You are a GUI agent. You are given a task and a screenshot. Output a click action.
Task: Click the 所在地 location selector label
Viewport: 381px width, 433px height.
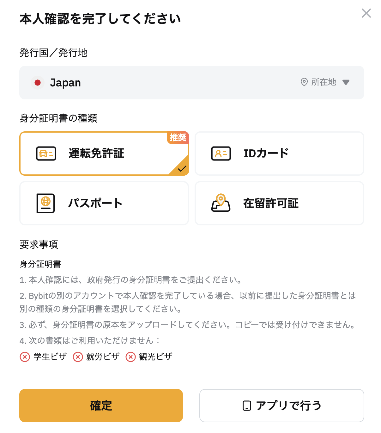[324, 82]
